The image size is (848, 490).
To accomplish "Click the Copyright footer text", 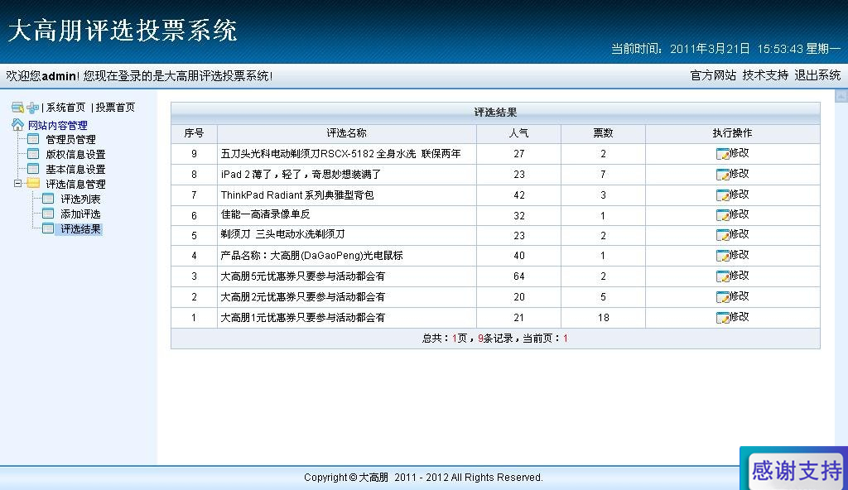I will tap(423, 478).
